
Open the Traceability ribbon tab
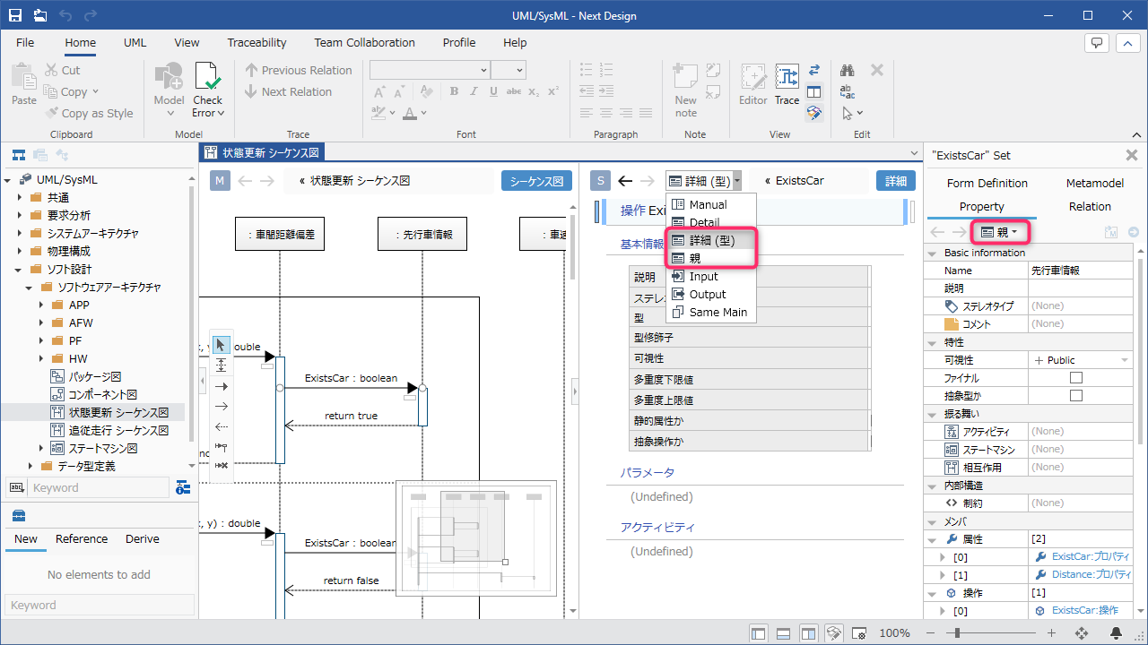tap(257, 42)
